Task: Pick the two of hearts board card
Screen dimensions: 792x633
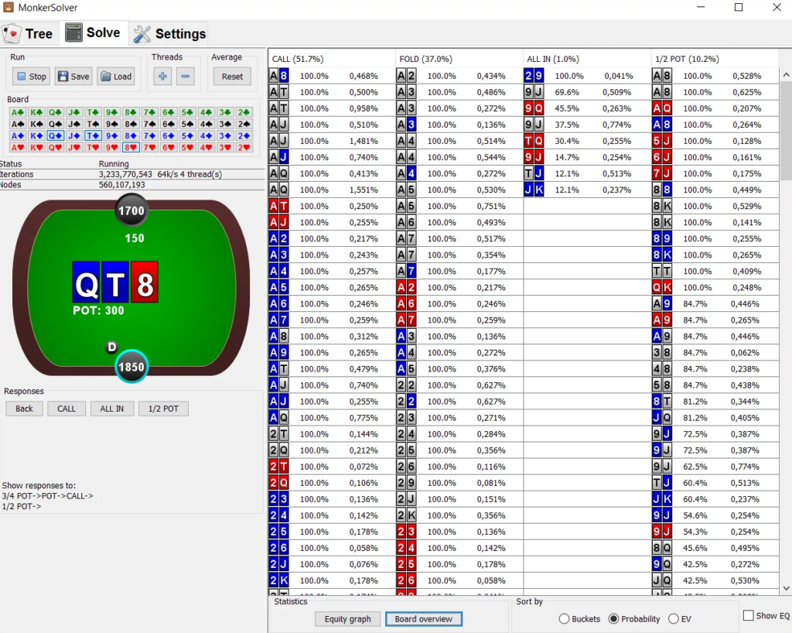Action: point(244,147)
